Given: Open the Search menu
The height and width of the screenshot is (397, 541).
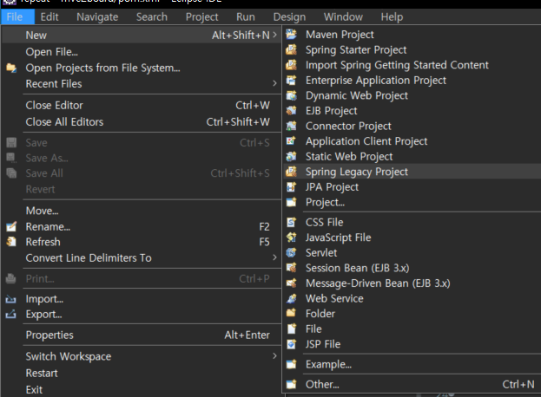Looking at the screenshot, I should coord(152,16).
